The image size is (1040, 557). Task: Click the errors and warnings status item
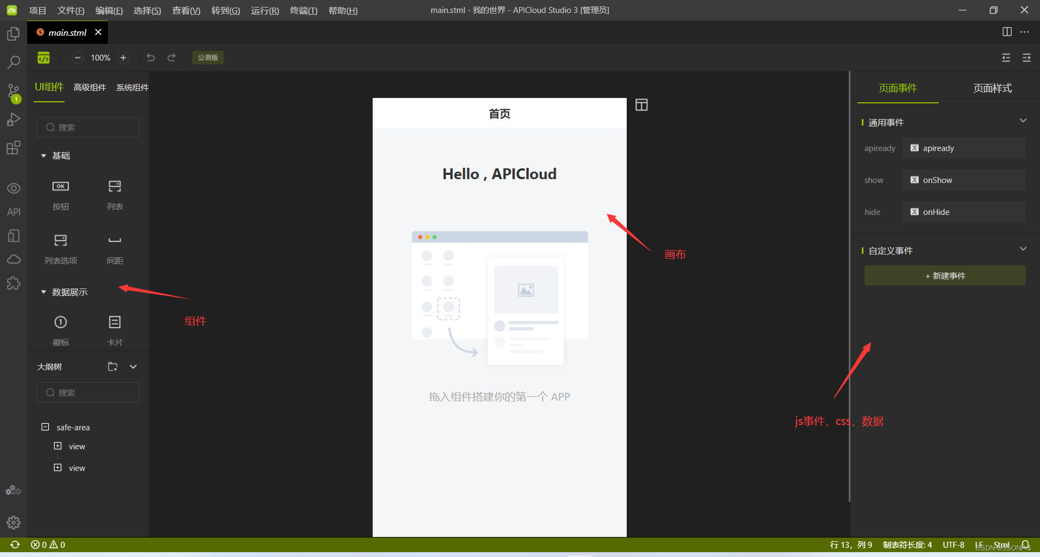(x=48, y=545)
